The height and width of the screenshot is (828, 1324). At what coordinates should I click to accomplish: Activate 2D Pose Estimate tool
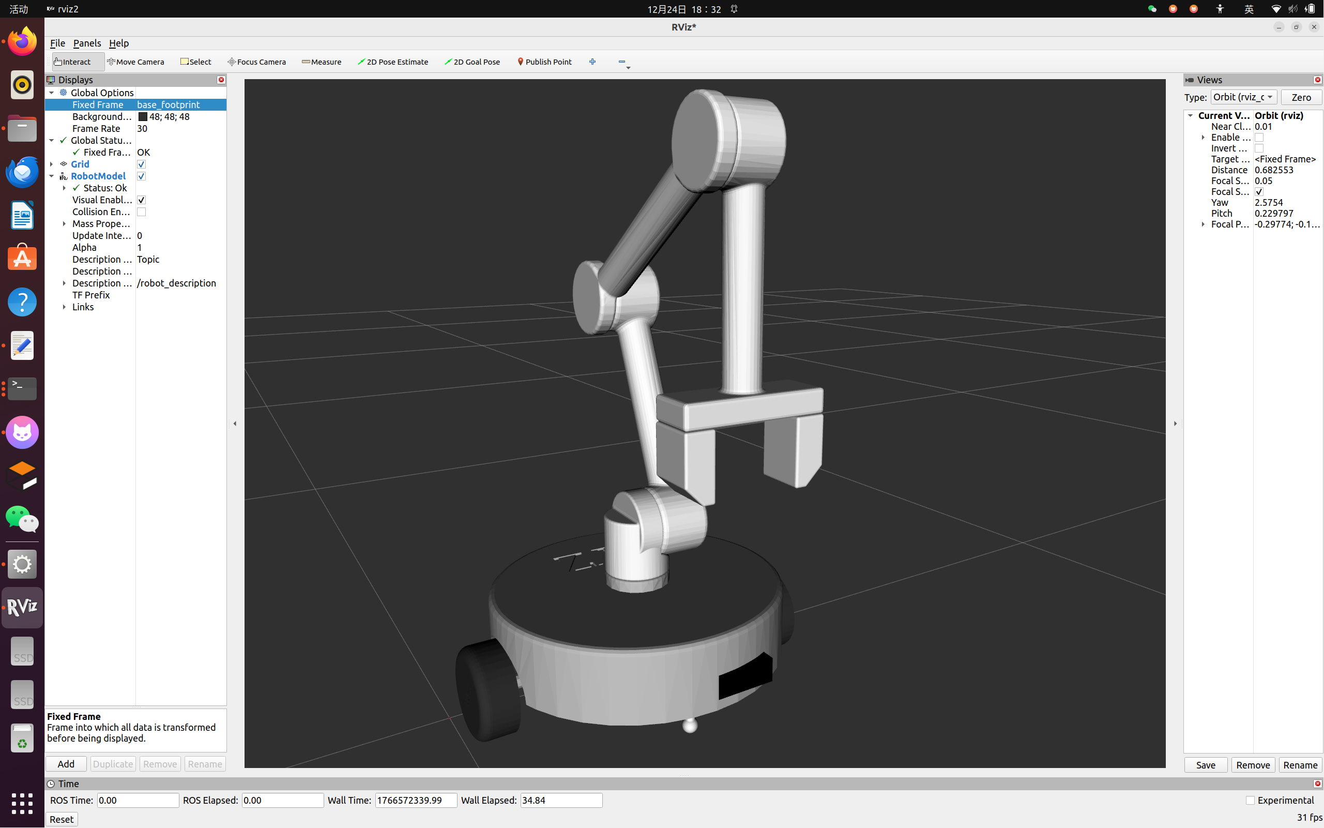393,62
